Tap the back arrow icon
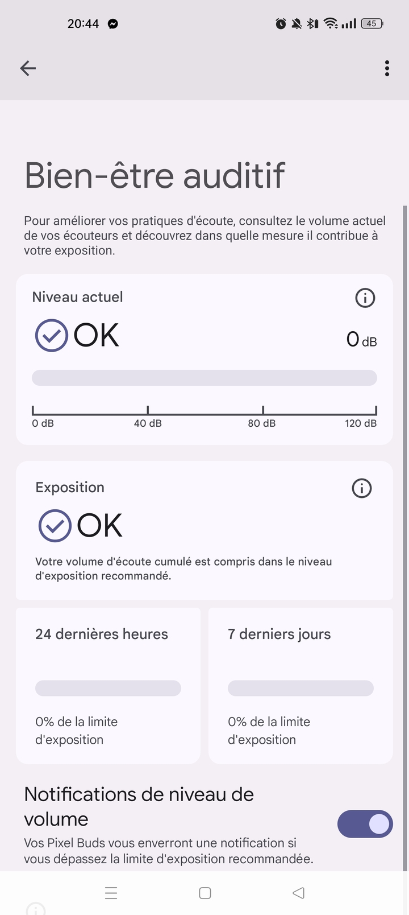Viewport: 409px width, 915px height. 28,68
